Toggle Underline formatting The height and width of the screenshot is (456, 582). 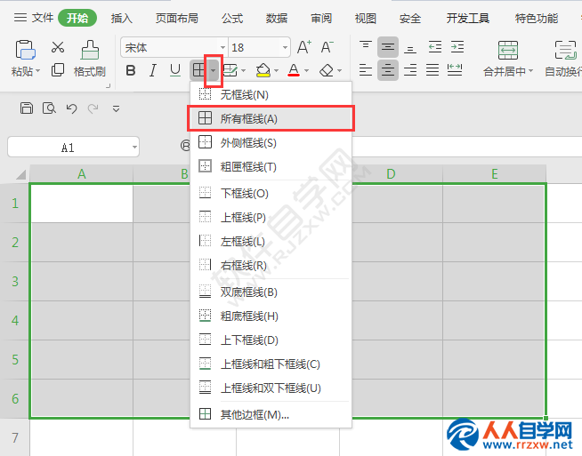pos(175,70)
